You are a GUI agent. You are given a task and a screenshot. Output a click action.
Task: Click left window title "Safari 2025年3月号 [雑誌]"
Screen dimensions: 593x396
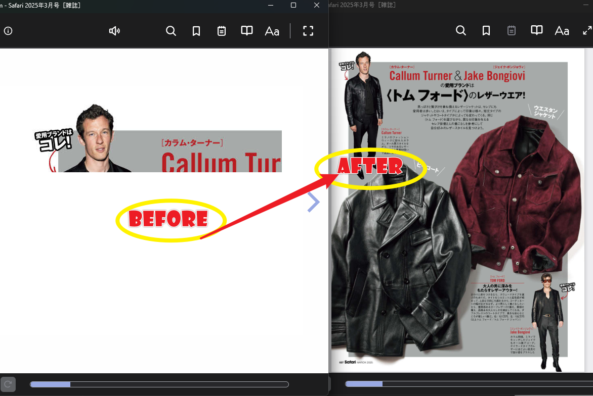[x=44, y=5]
